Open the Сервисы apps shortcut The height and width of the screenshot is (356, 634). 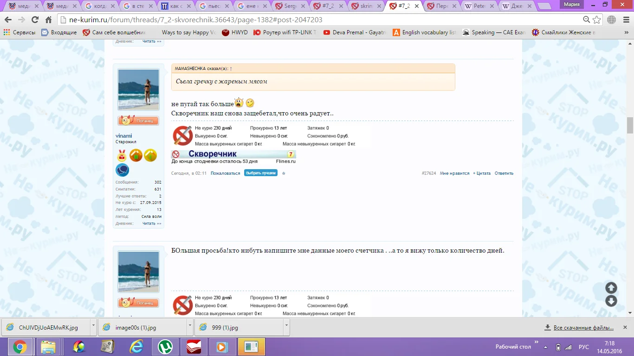(x=19, y=32)
